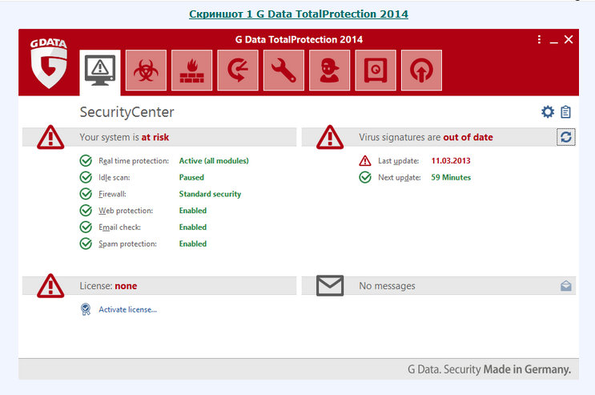Click the Real time protection check icon
The width and height of the screenshot is (595, 395).
86,161
